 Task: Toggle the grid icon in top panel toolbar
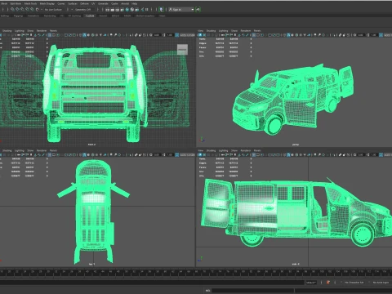pyautogui.click(x=50, y=154)
